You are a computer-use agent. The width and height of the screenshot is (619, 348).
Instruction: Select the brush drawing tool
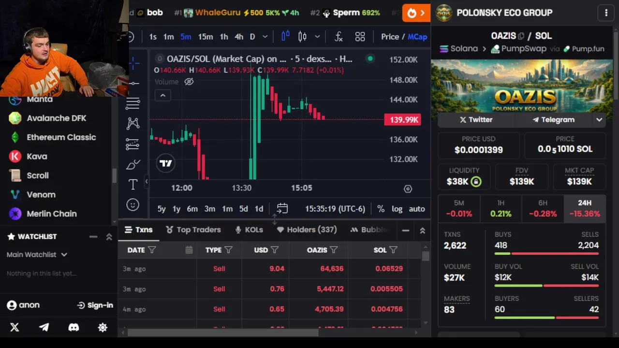click(133, 164)
